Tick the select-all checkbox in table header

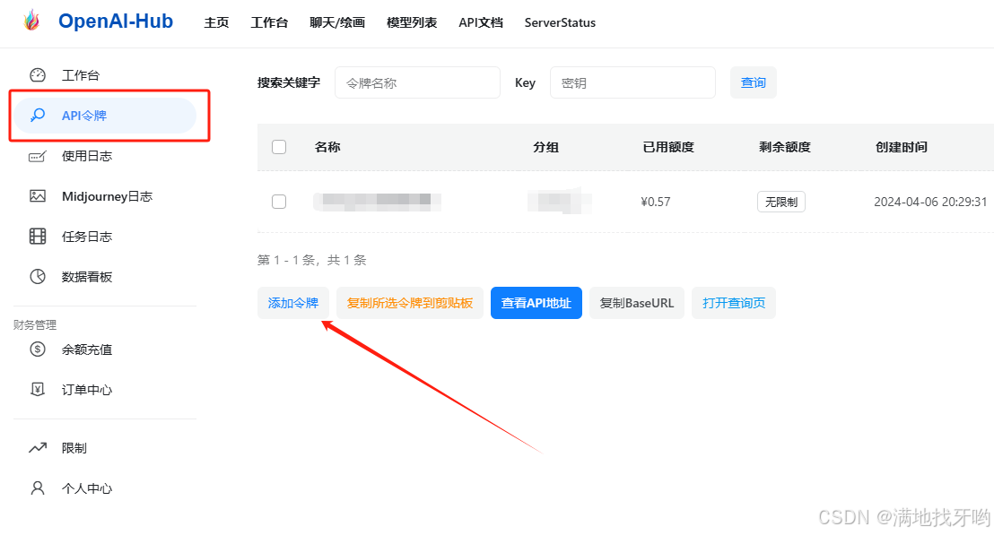click(279, 147)
